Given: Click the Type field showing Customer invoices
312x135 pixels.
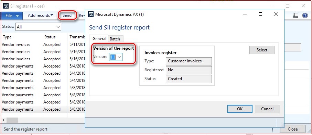Looking at the screenshot, I should tap(189, 61).
